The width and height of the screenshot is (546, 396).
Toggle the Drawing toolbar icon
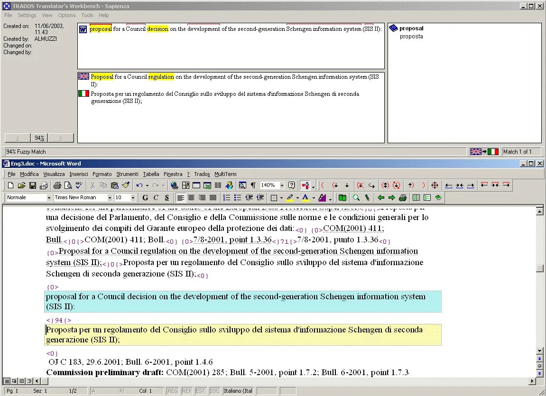pyautogui.click(x=229, y=185)
